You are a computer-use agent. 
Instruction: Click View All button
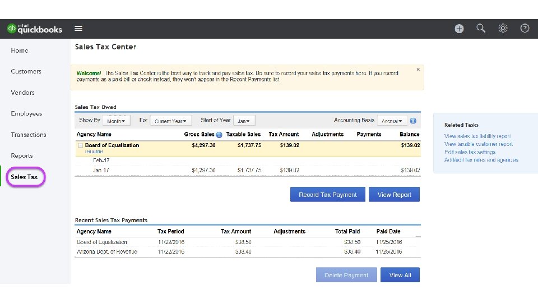click(x=400, y=275)
